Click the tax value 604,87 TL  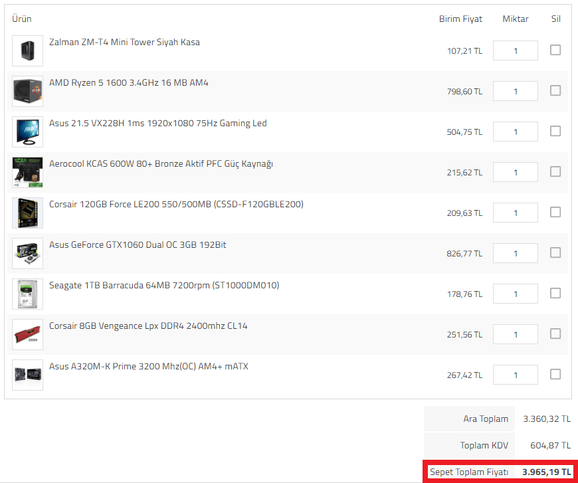[550, 446]
